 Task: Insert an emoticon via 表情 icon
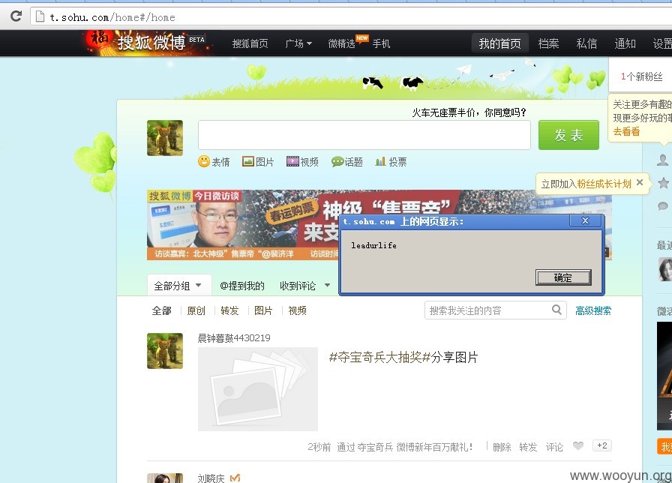click(x=214, y=161)
